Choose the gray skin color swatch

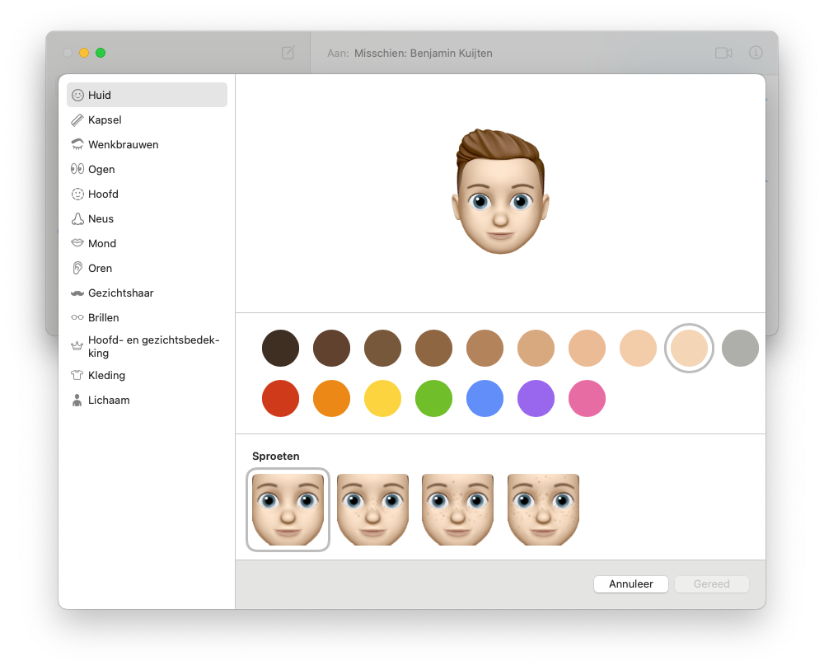coord(741,348)
